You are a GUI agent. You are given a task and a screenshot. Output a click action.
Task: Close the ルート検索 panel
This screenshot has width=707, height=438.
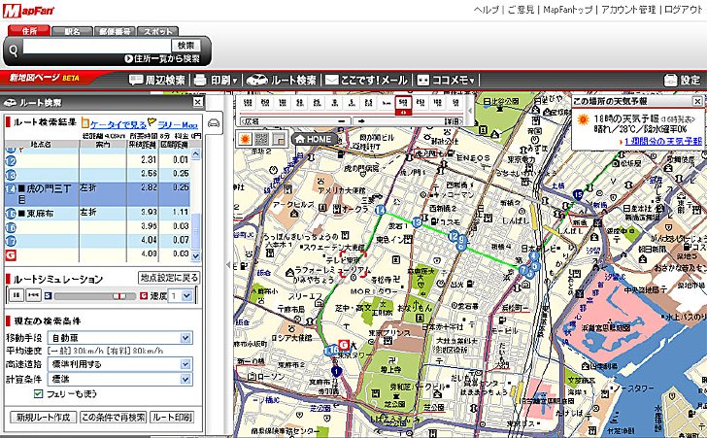coord(198,102)
